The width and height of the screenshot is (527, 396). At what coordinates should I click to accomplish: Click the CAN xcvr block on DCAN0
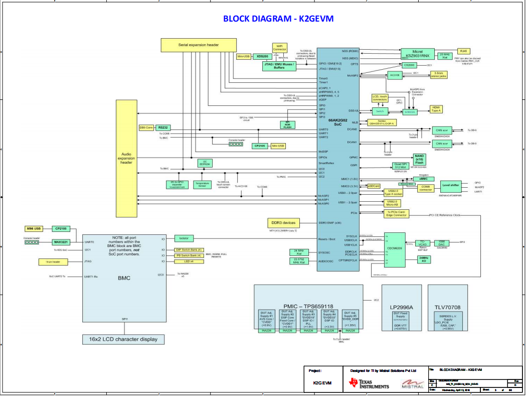pos(442,130)
